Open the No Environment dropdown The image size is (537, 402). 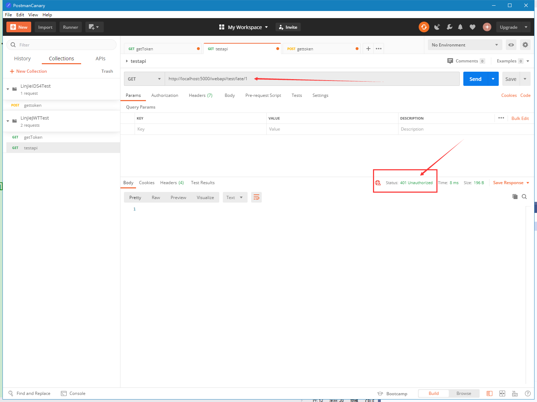tap(464, 45)
